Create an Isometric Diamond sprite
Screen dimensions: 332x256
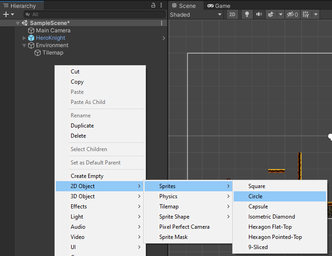(280, 217)
